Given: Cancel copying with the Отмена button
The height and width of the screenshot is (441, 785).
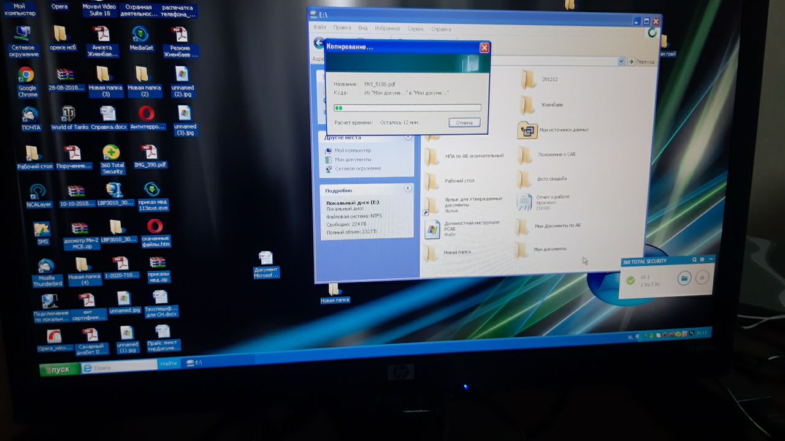Looking at the screenshot, I should point(464,123).
